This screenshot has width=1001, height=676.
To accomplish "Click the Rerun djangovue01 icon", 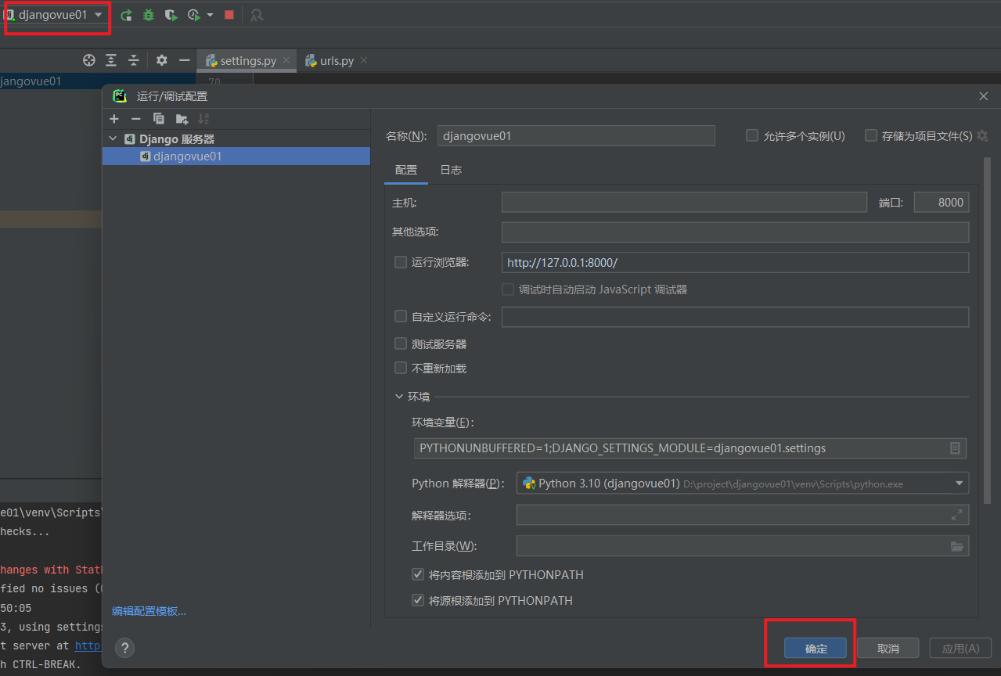I will (126, 15).
